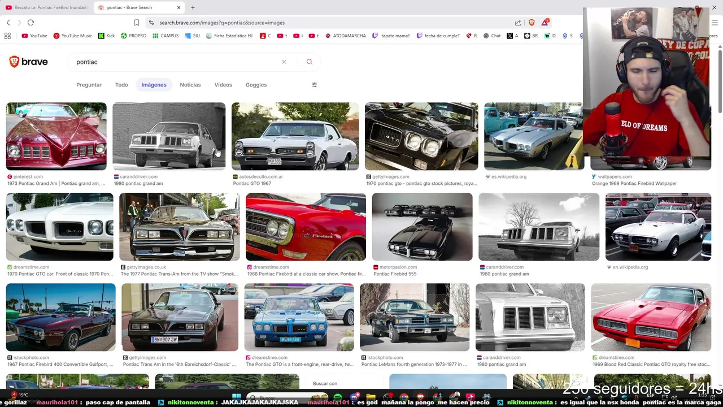Open the BR bookmark
This screenshot has height=407, width=723.
point(531,36)
